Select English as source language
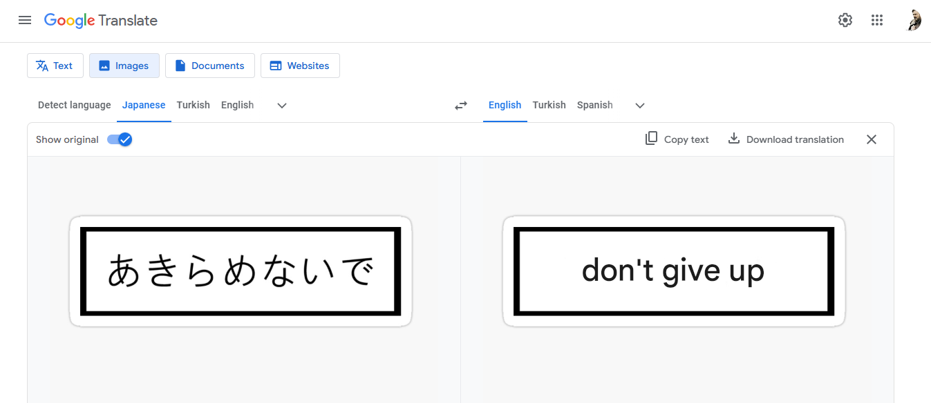The height and width of the screenshot is (403, 931). click(237, 105)
